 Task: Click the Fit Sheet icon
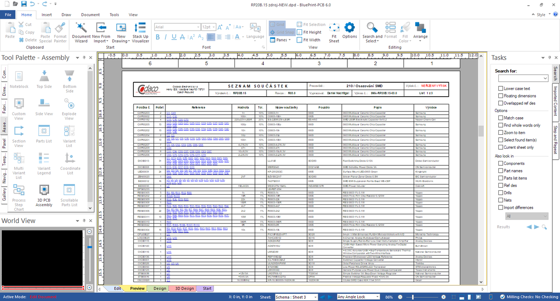pyautogui.click(x=334, y=33)
